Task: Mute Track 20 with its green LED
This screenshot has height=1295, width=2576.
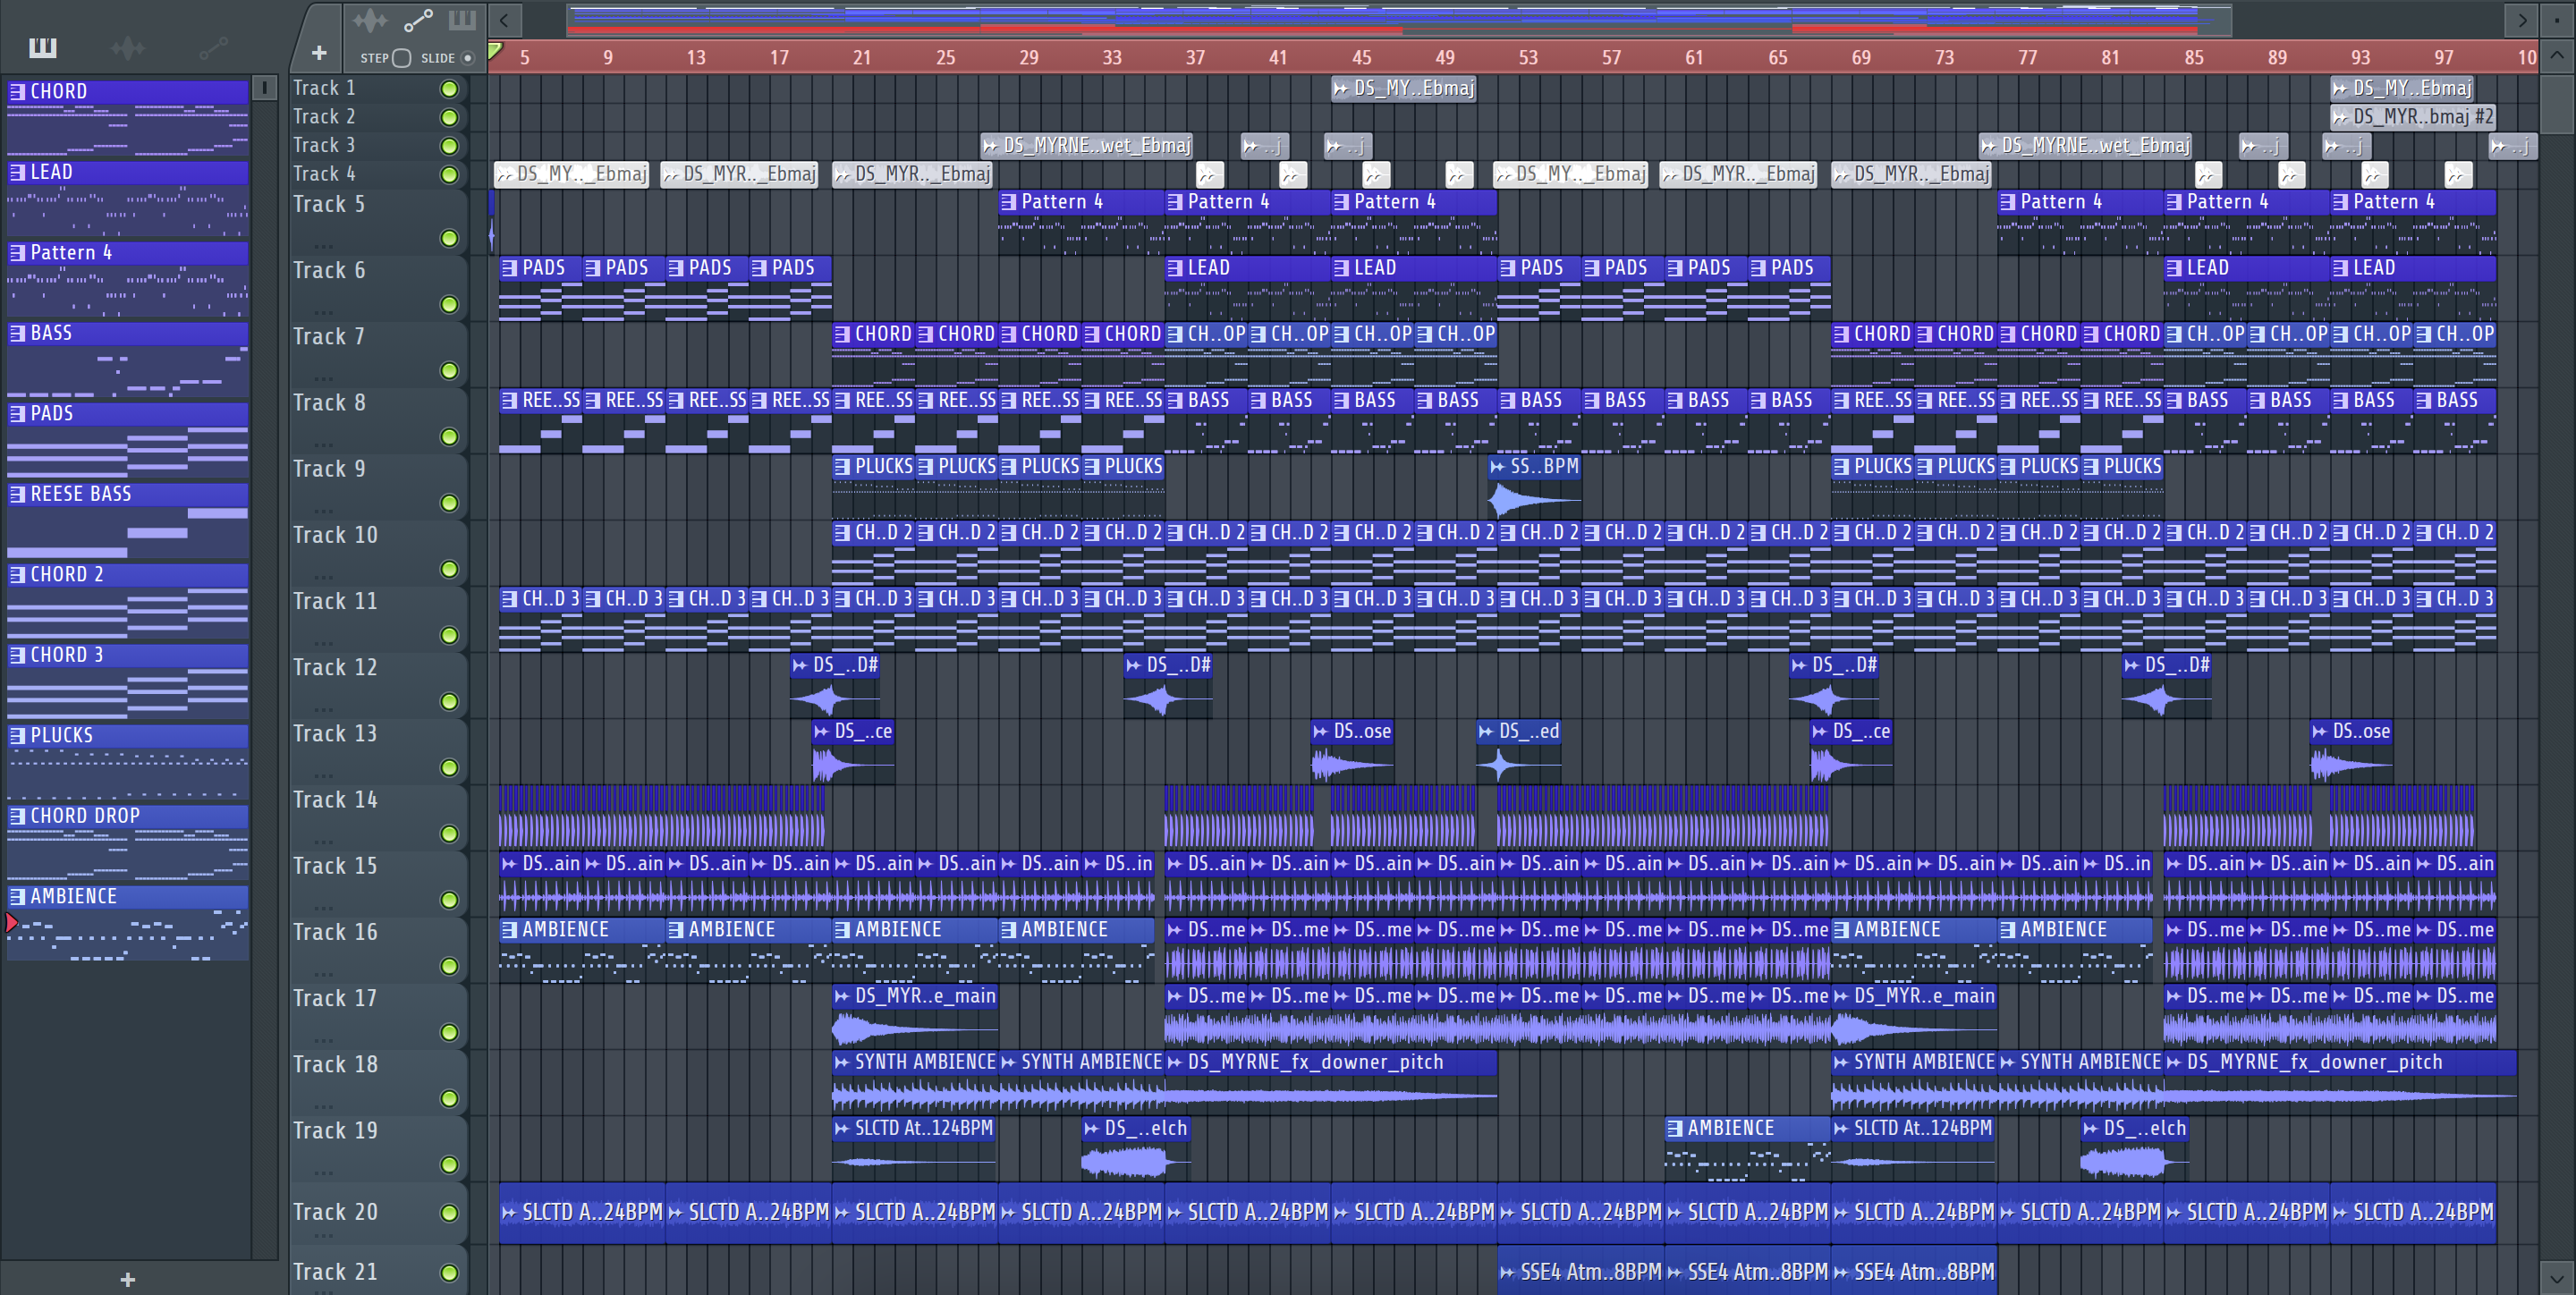Action: [449, 1213]
